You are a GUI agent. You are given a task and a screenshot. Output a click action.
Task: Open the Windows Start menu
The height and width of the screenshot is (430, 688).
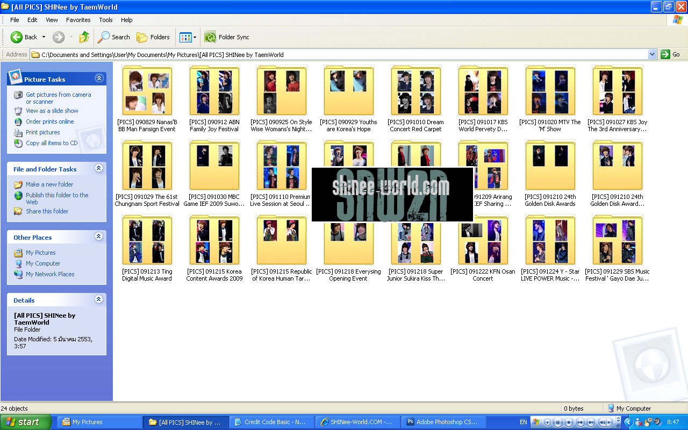[x=26, y=422]
